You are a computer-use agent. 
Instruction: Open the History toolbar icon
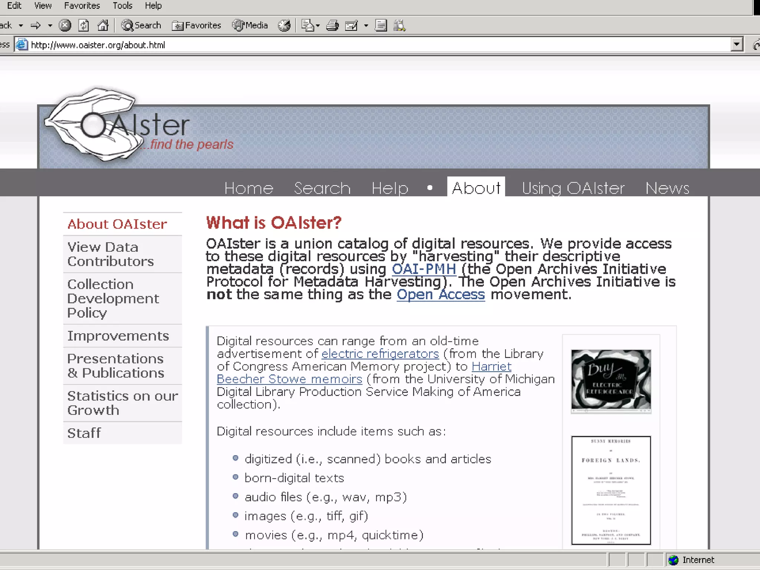click(x=285, y=25)
